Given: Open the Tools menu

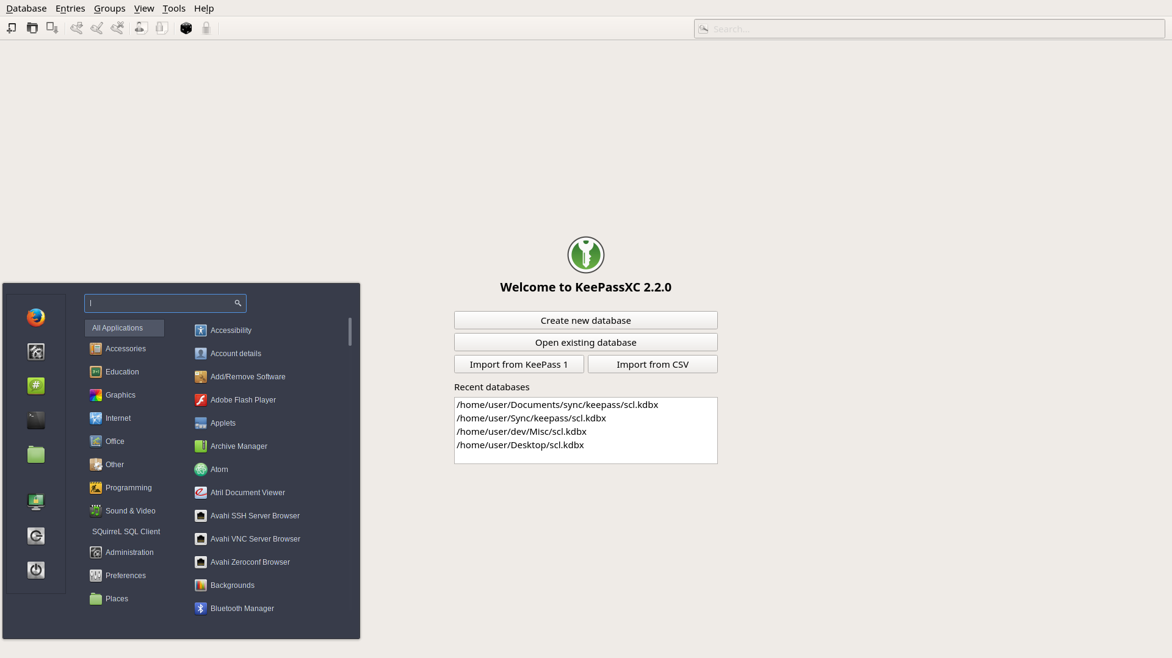Looking at the screenshot, I should [x=173, y=9].
